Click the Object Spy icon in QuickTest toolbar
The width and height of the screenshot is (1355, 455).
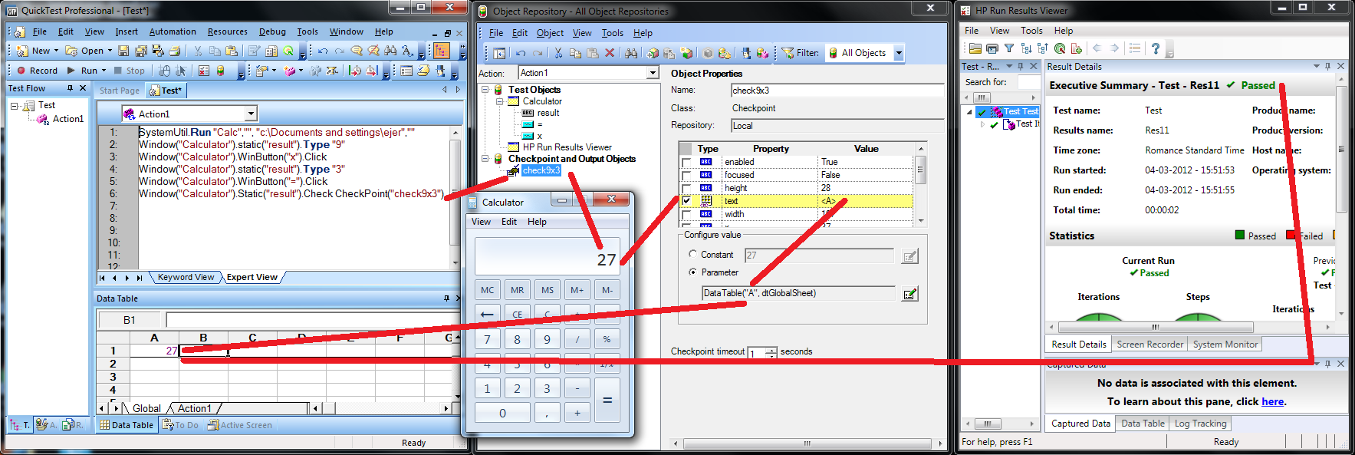click(x=440, y=71)
